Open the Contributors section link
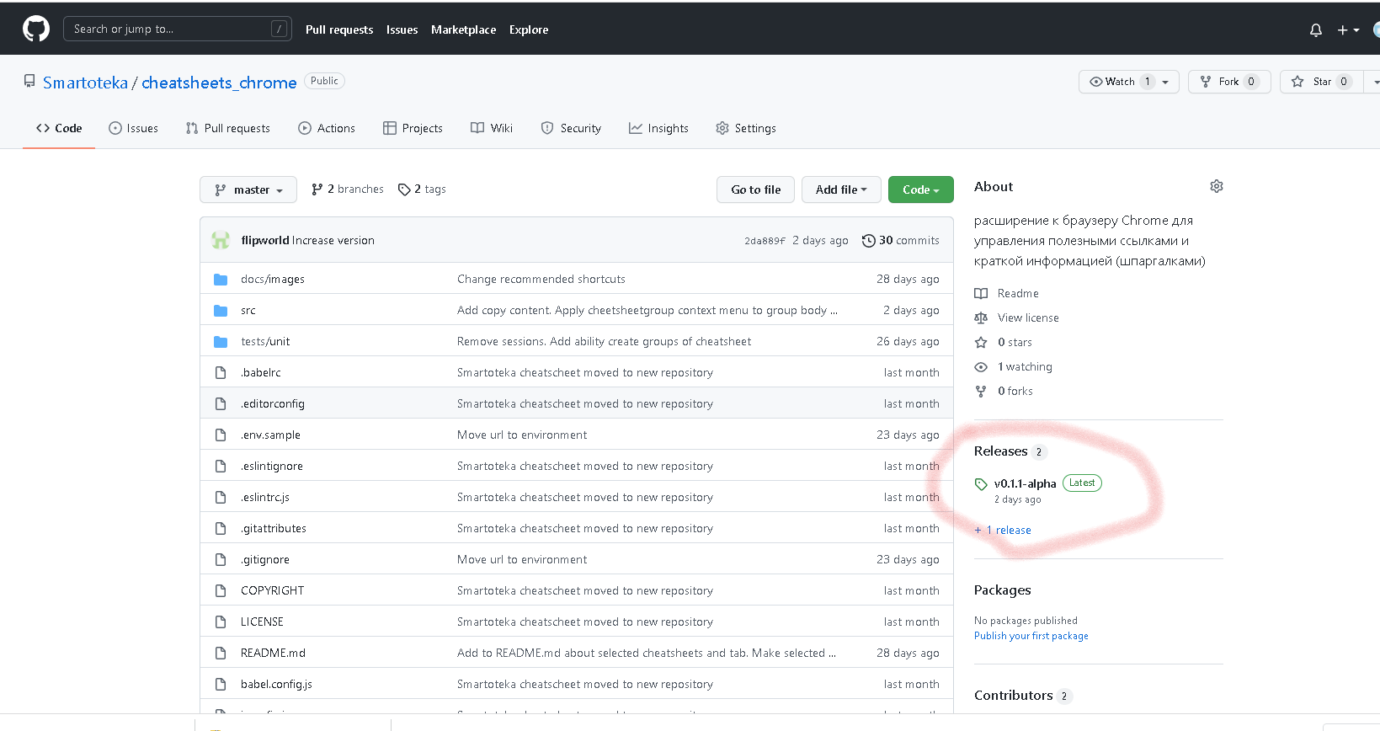 [1014, 696]
